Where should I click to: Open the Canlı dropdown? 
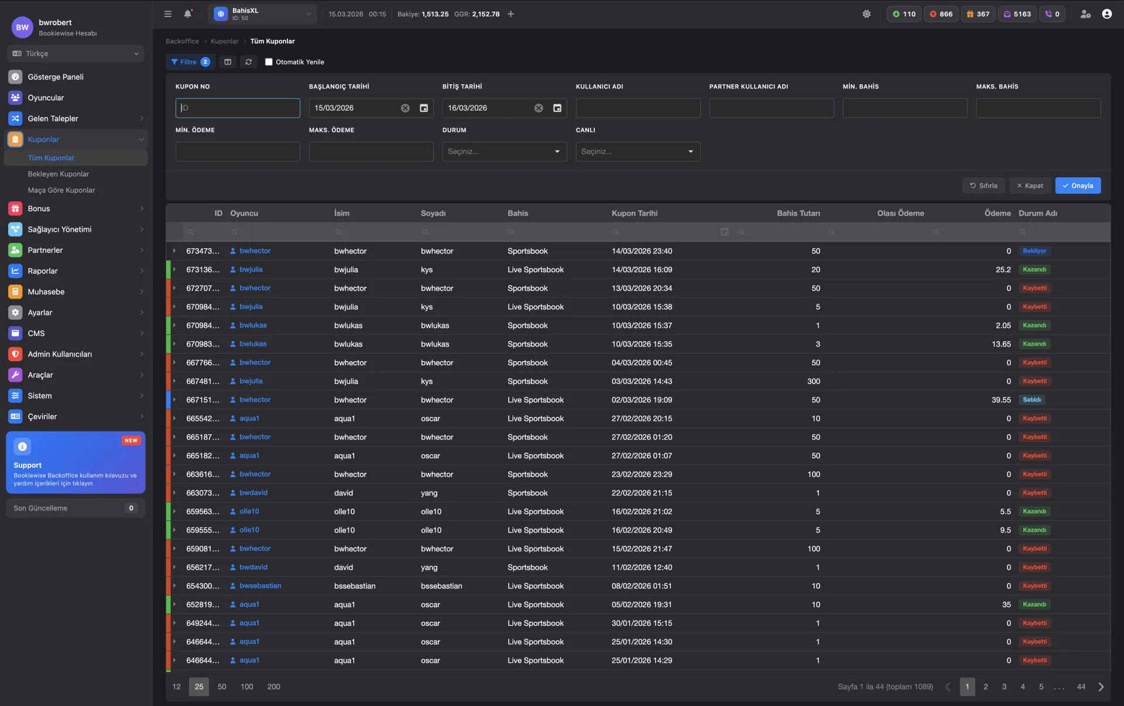click(638, 152)
